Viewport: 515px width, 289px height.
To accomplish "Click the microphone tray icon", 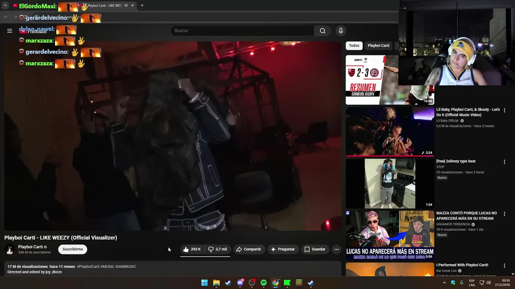I will pyautogui.click(x=461, y=283).
